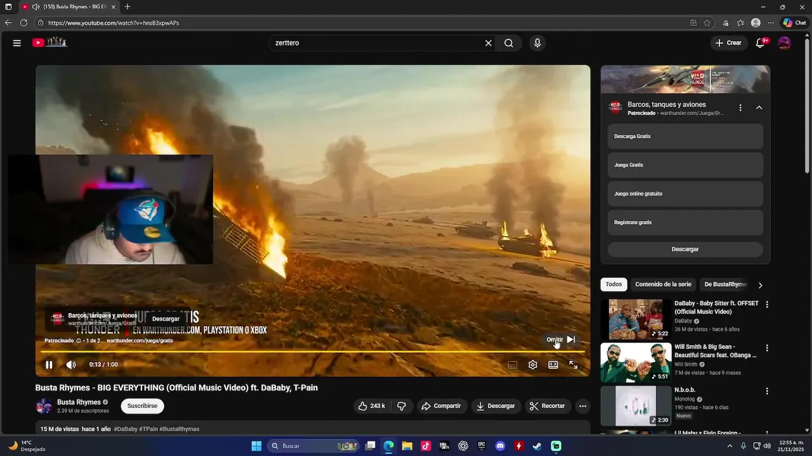The height and width of the screenshot is (456, 812).
Task: Toggle subtitles in the player
Action: tap(513, 365)
